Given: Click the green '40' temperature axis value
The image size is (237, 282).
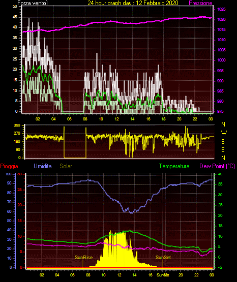Looking at the screenshot, I should point(220,174).
